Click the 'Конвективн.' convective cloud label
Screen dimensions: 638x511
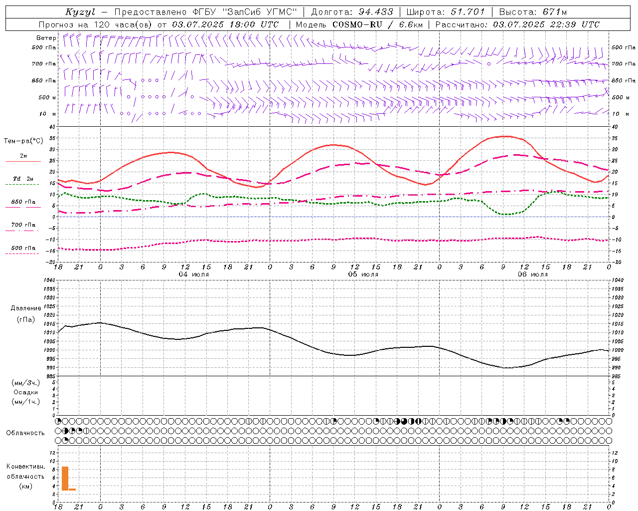[x=26, y=467]
